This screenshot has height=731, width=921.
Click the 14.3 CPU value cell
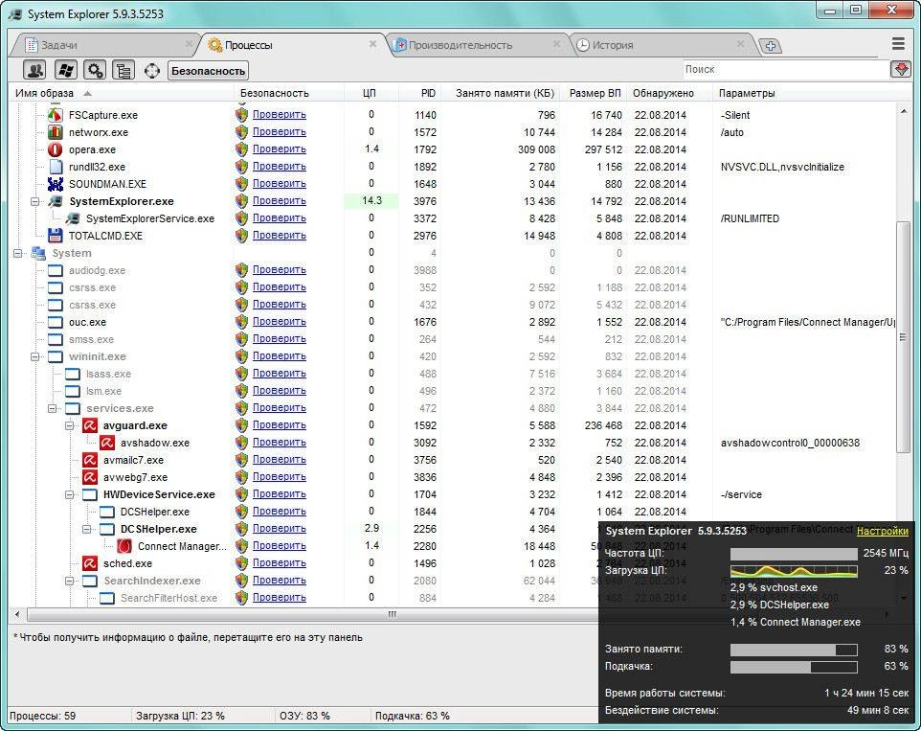click(x=371, y=201)
